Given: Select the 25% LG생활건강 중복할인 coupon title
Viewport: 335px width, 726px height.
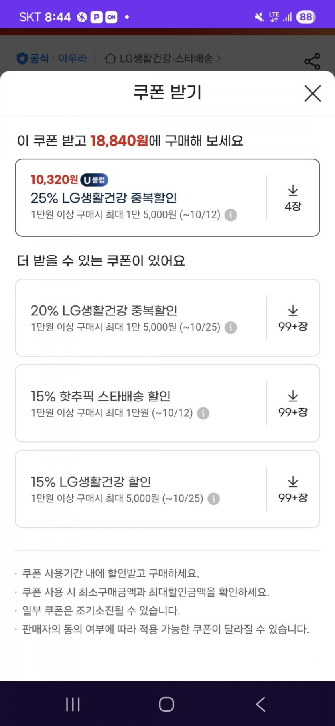Looking at the screenshot, I should pyautogui.click(x=104, y=198).
